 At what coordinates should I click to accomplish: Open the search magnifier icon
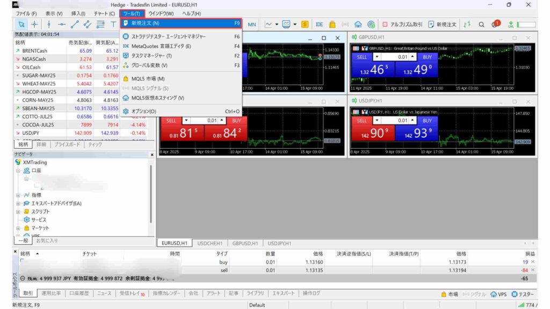(x=481, y=24)
